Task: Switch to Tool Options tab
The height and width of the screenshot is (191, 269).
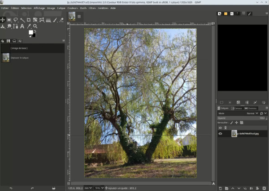Action: tap(2, 41)
